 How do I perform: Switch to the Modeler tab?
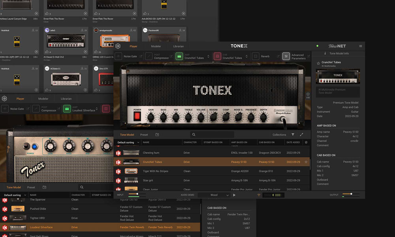point(156,46)
